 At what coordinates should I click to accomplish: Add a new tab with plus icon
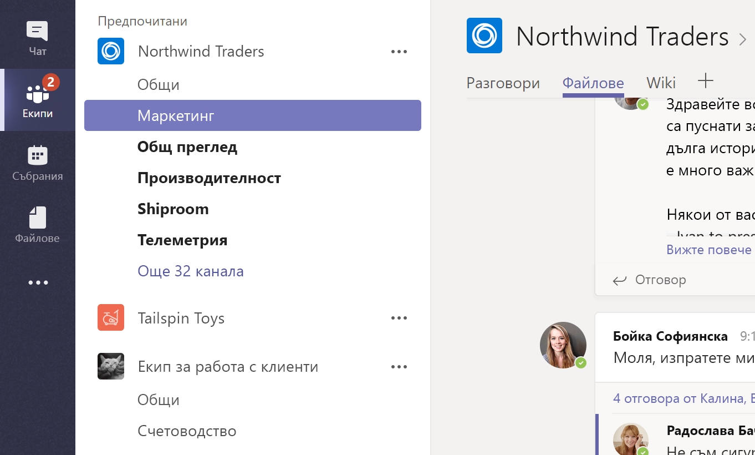pos(705,82)
